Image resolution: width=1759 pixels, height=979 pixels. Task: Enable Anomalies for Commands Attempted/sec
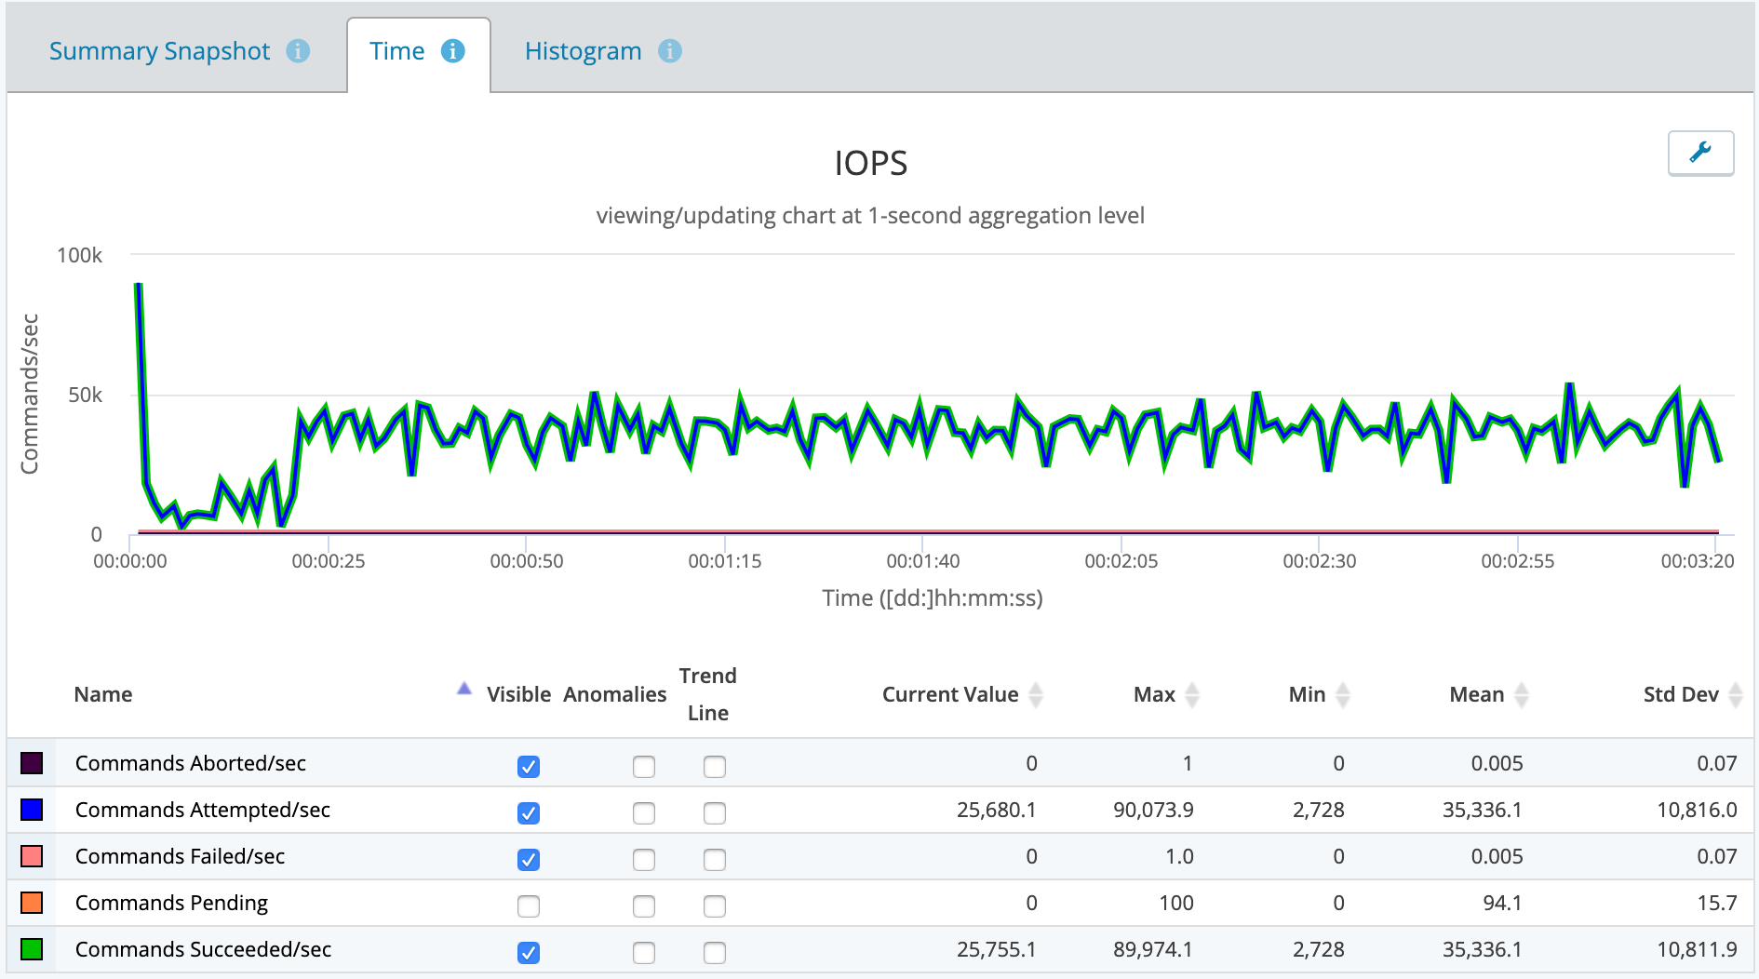pos(644,812)
